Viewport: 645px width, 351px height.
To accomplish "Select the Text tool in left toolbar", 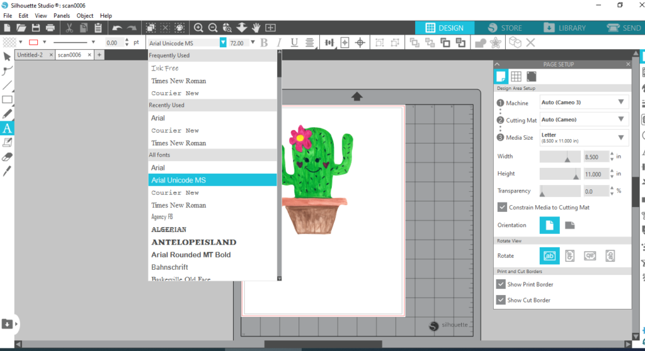I will tap(8, 128).
